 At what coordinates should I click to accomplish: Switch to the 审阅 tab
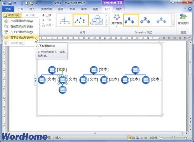click(x=84, y=9)
